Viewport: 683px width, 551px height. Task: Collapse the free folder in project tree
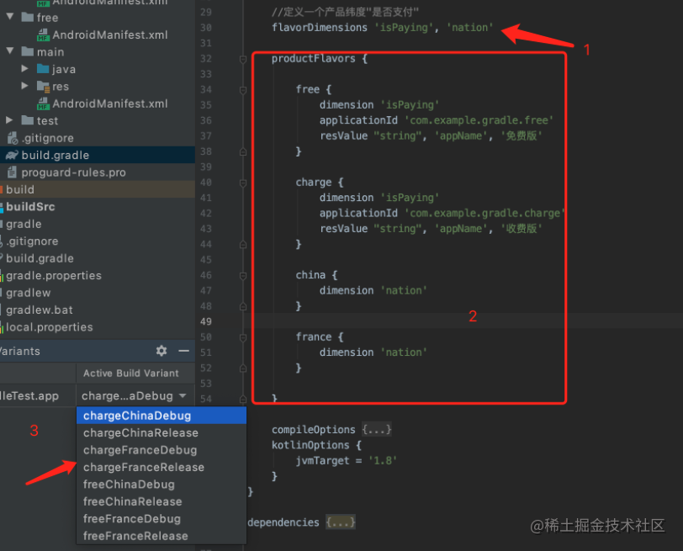(x=10, y=17)
